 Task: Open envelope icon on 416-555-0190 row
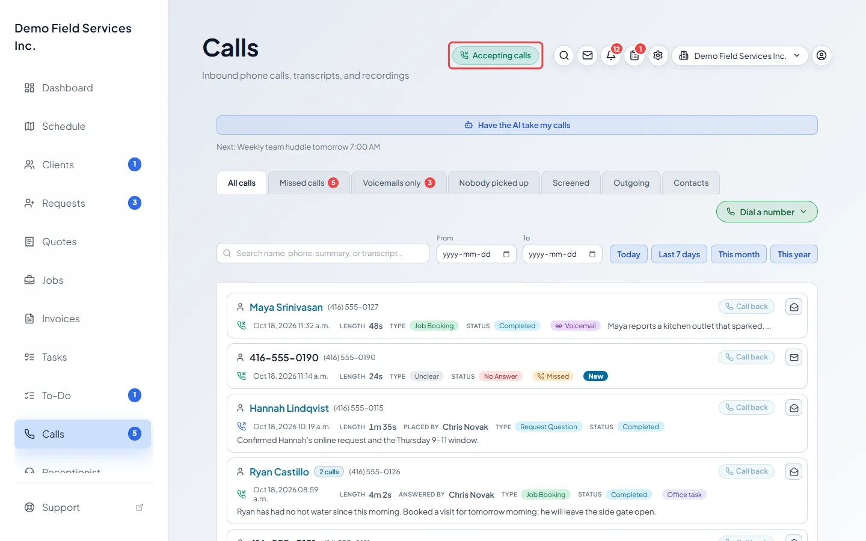pos(794,358)
